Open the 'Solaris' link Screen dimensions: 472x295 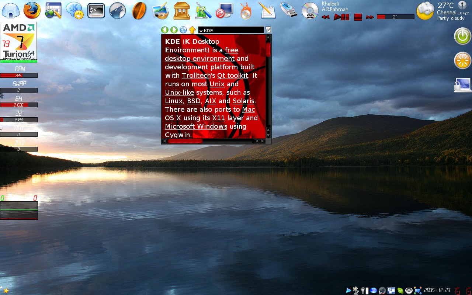[243, 101]
